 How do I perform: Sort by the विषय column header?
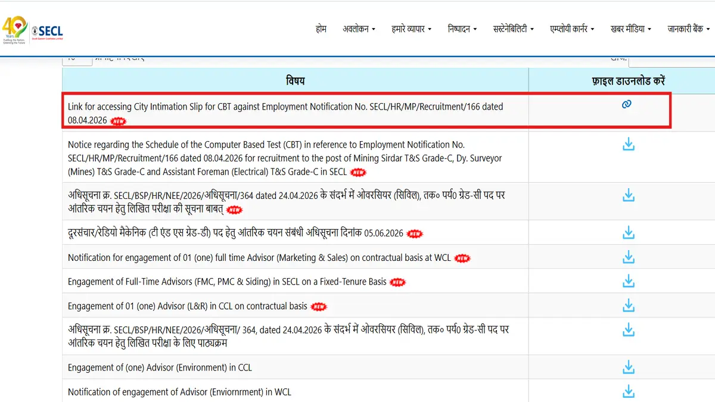coord(295,80)
